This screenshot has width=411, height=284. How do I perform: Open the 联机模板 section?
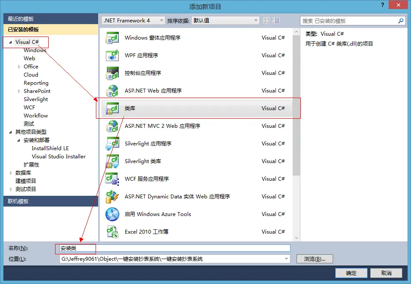(x=51, y=201)
